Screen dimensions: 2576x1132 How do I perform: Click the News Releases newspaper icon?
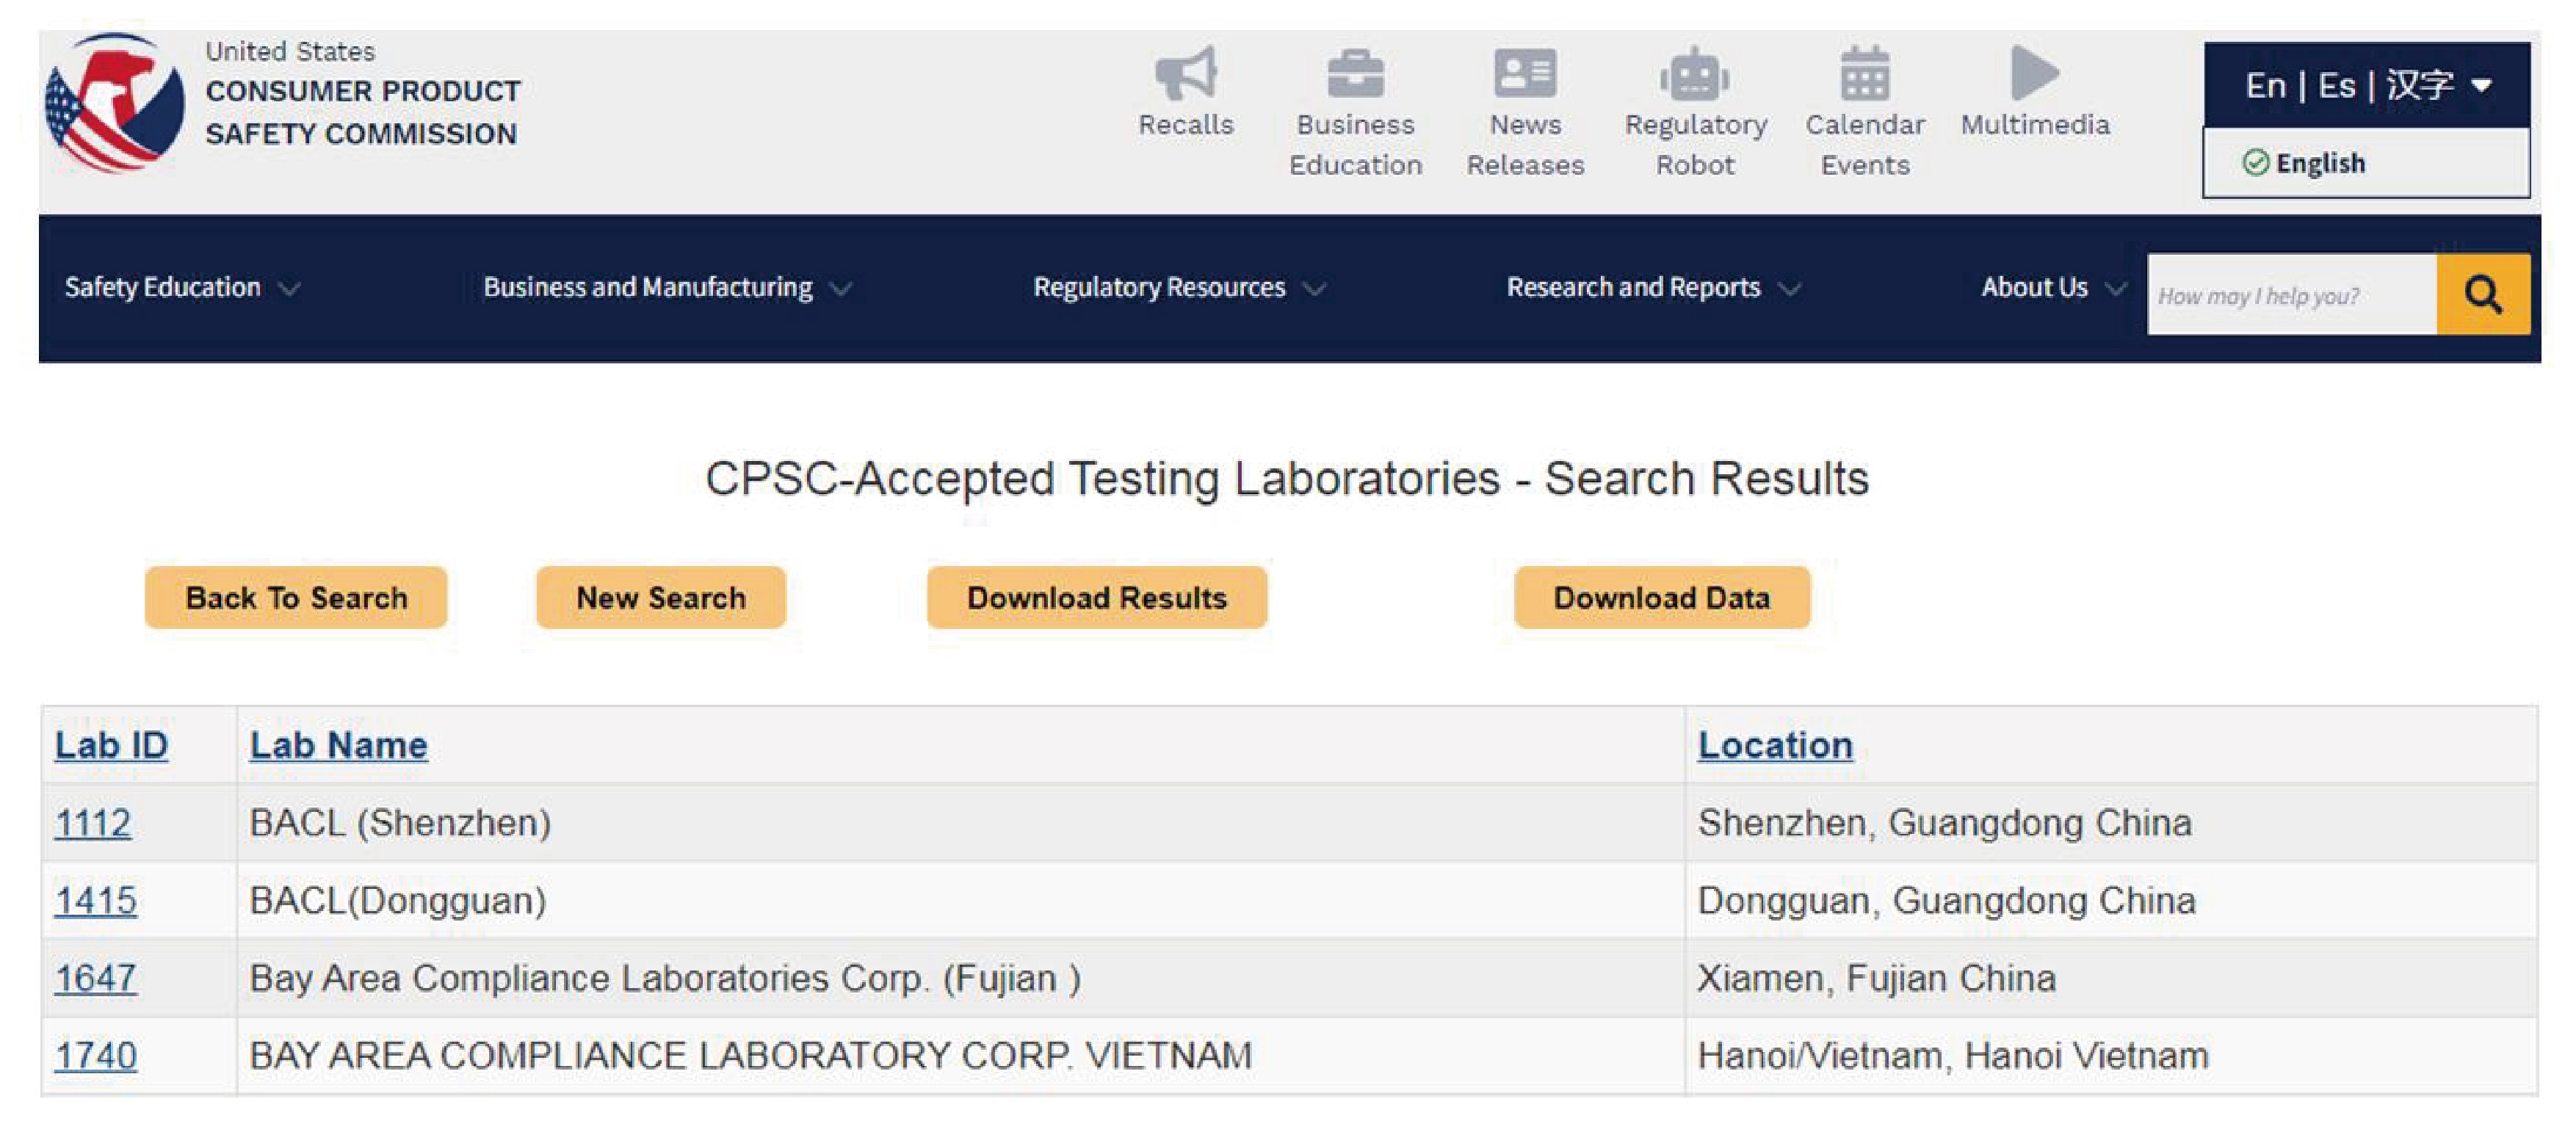tap(1525, 73)
